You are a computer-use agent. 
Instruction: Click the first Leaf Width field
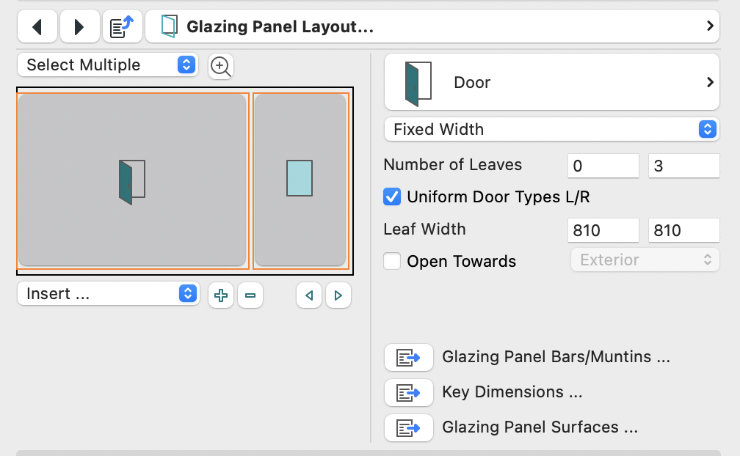603,230
